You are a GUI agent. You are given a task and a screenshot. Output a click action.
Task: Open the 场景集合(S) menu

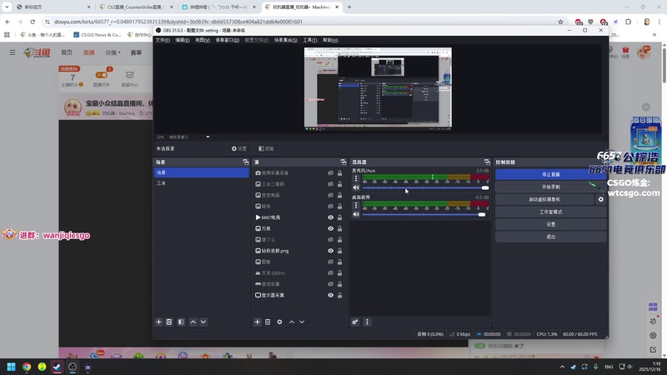285,40
